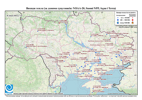Click the red heat marker north of Kyiv
This screenshot has height=100, width=142.
tap(60, 23)
